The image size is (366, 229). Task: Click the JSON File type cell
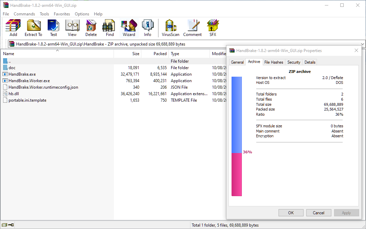pos(179,87)
